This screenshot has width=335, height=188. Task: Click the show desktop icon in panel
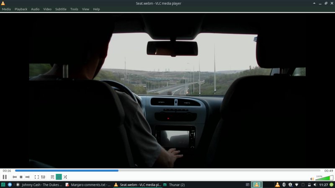(x=247, y=185)
